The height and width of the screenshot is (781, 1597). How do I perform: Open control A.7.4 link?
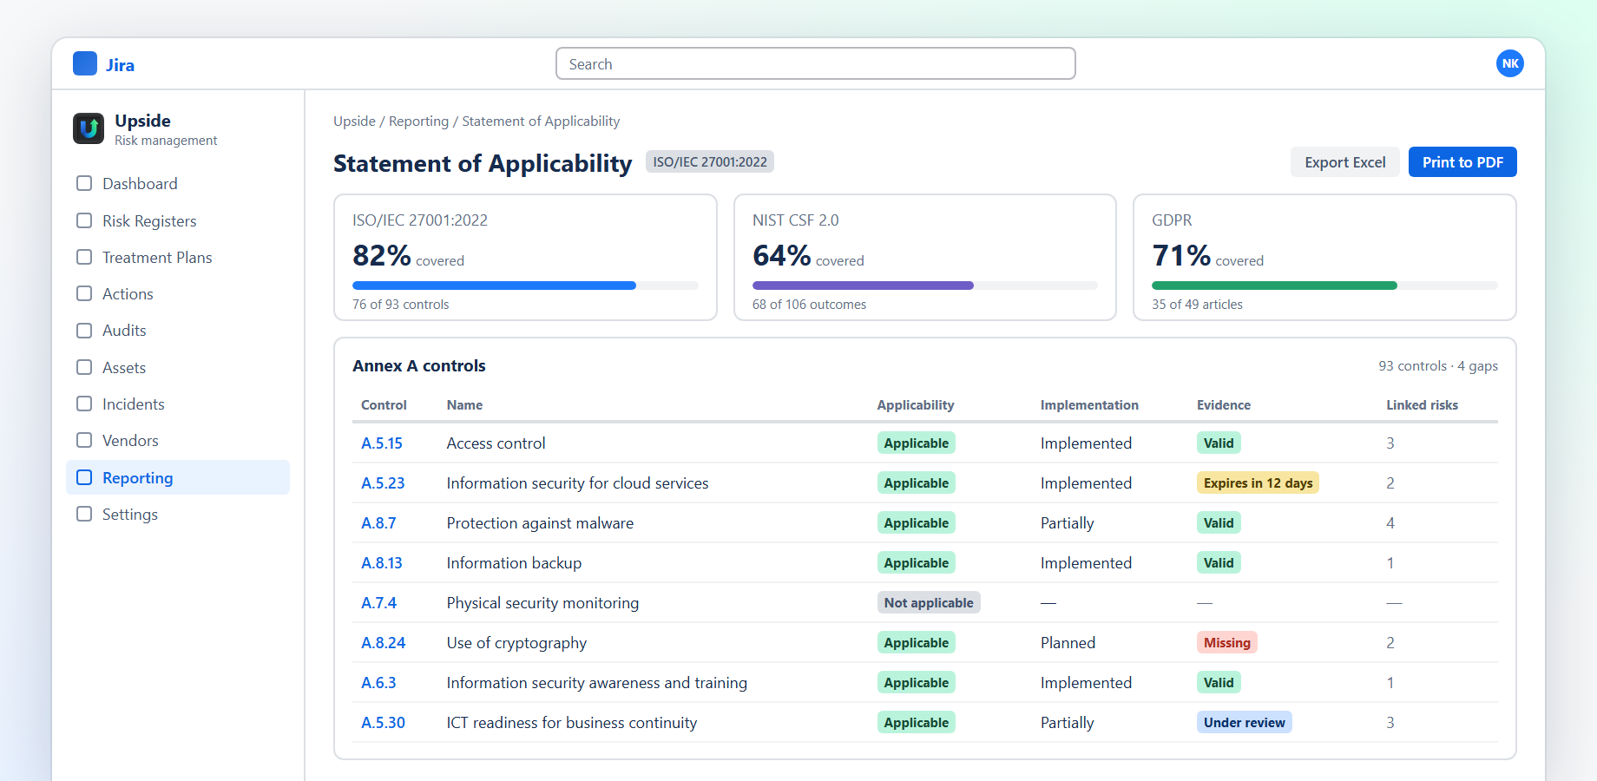(x=379, y=603)
